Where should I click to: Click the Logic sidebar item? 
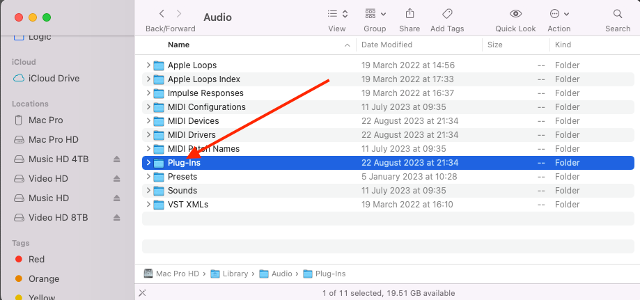(x=33, y=37)
